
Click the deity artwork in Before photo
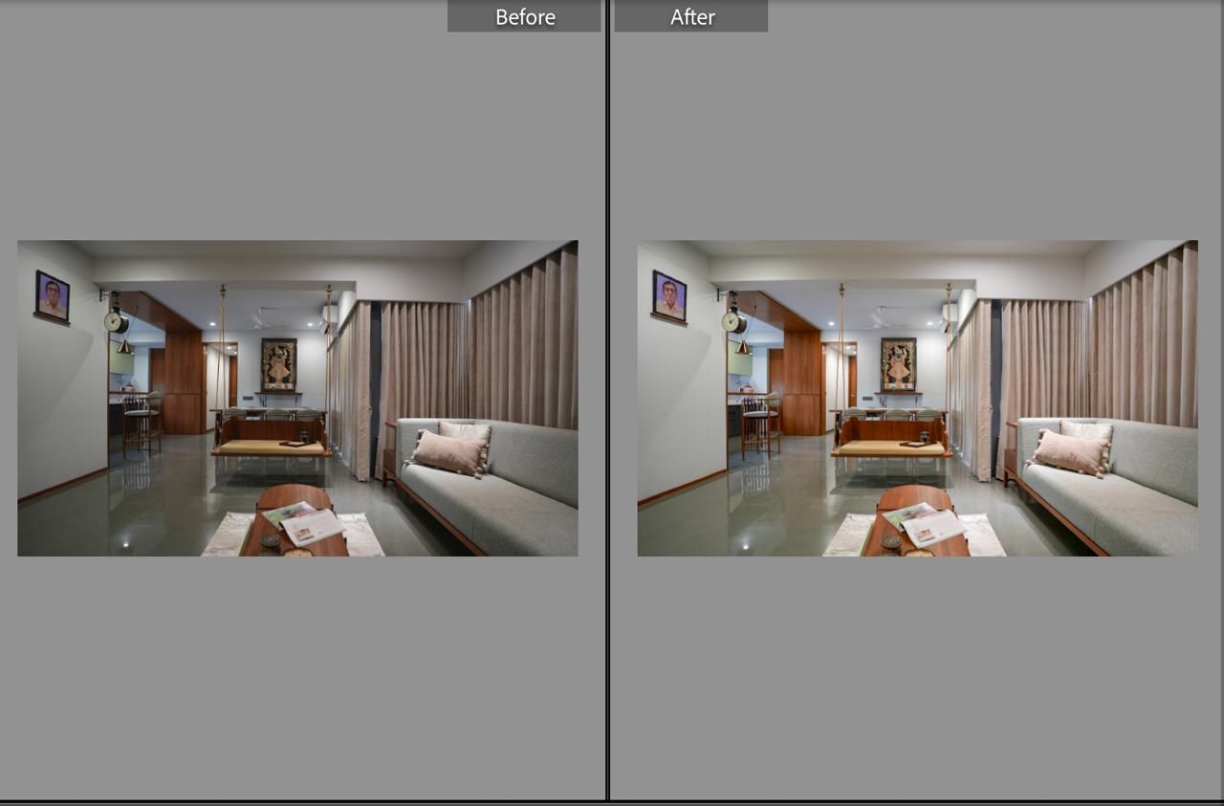[278, 363]
